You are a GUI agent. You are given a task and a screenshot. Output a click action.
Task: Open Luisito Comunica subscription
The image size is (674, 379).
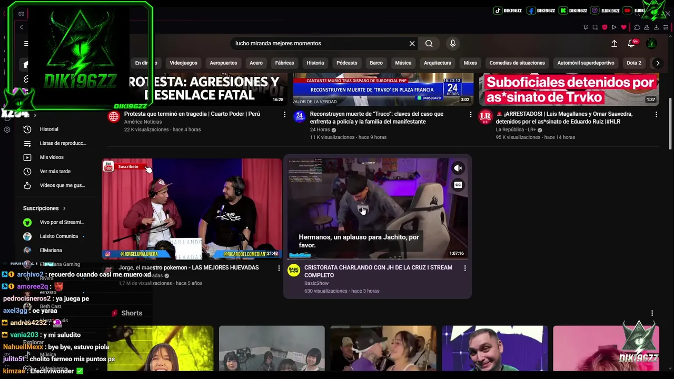coord(59,236)
